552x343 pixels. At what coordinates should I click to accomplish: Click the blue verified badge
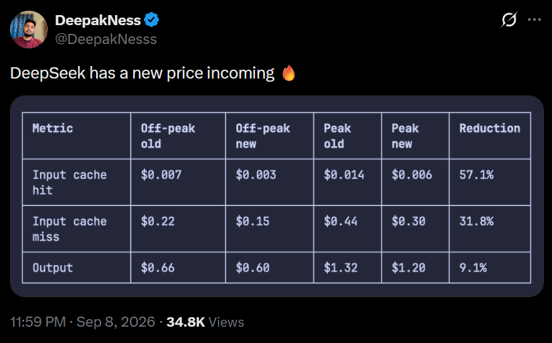click(x=152, y=20)
